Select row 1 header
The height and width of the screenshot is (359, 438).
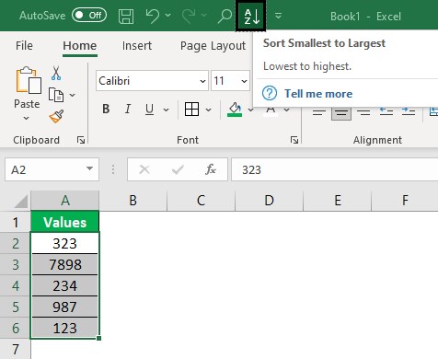click(16, 222)
